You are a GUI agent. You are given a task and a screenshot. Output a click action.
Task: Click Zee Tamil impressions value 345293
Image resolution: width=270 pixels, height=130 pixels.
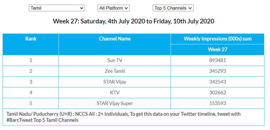[x=218, y=71]
